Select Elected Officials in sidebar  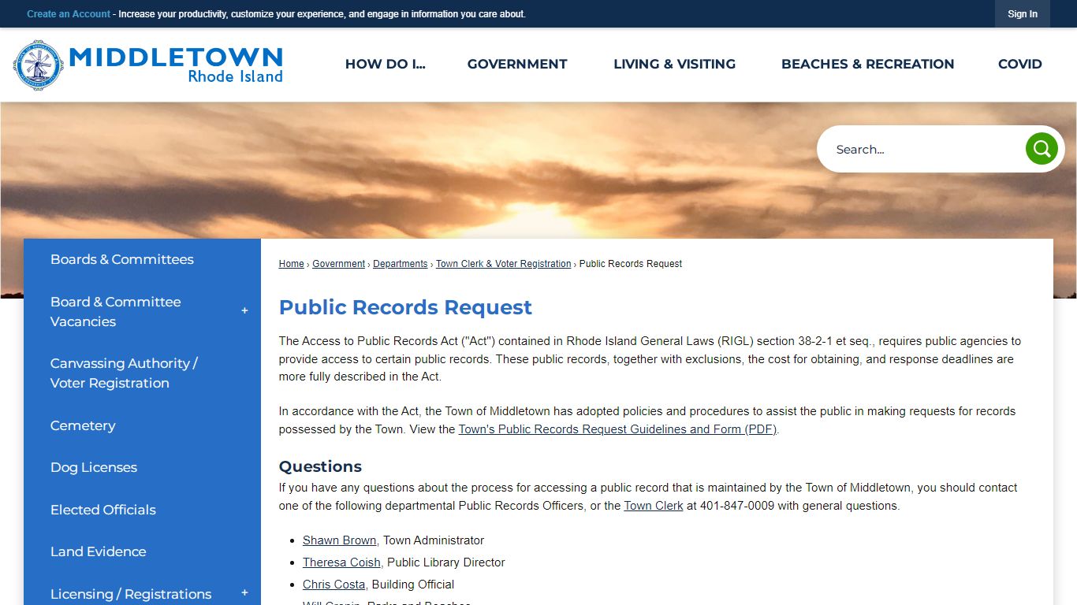(x=142, y=510)
